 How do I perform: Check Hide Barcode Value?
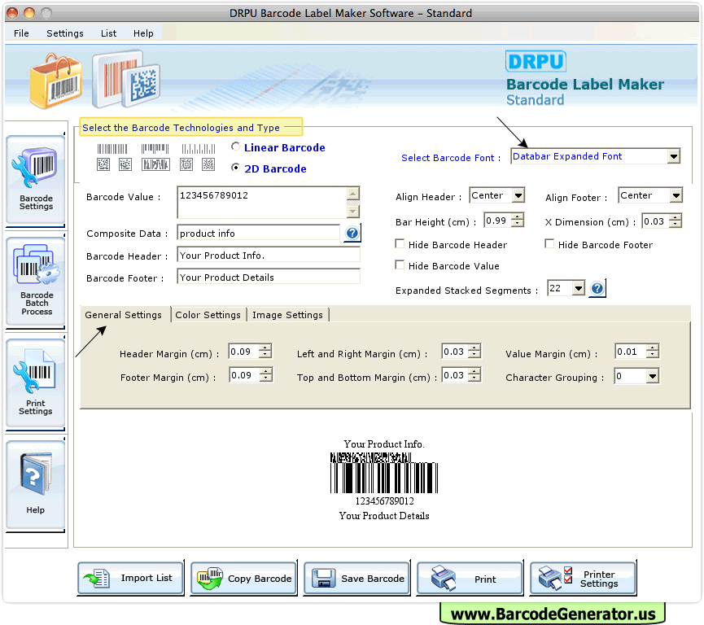pos(400,264)
